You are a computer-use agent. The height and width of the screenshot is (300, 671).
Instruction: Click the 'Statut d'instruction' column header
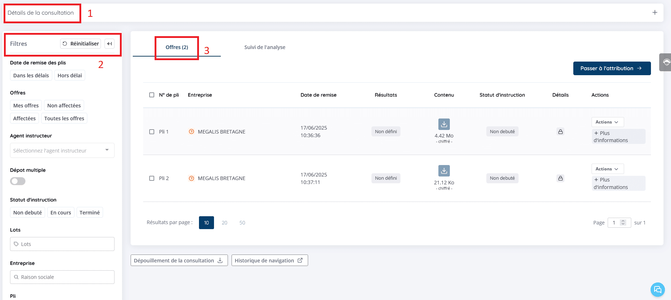(502, 95)
